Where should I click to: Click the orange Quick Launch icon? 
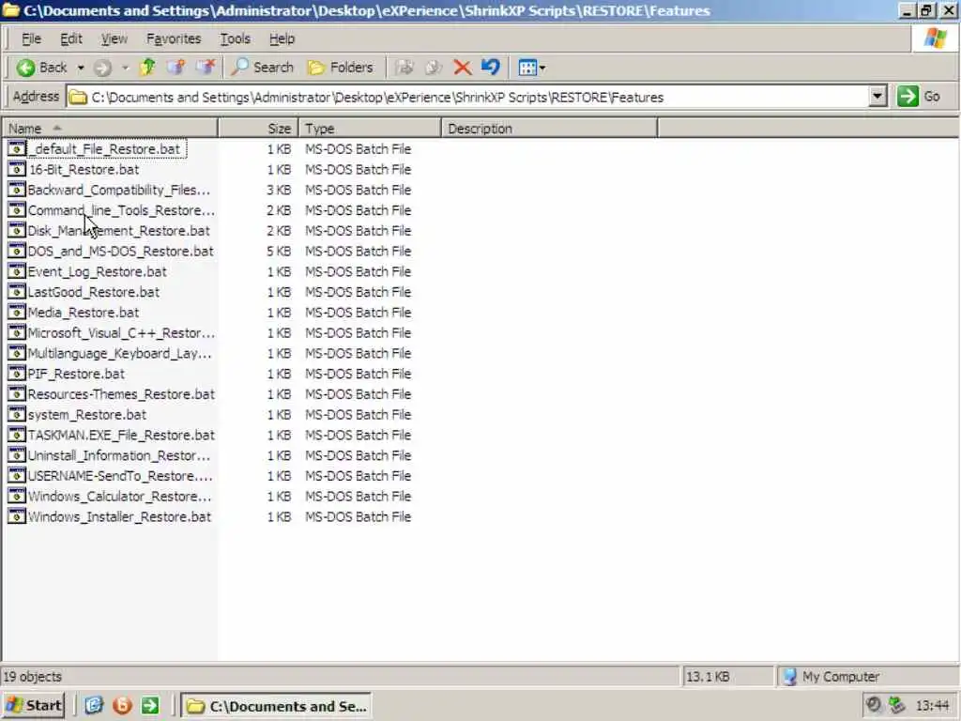(122, 706)
